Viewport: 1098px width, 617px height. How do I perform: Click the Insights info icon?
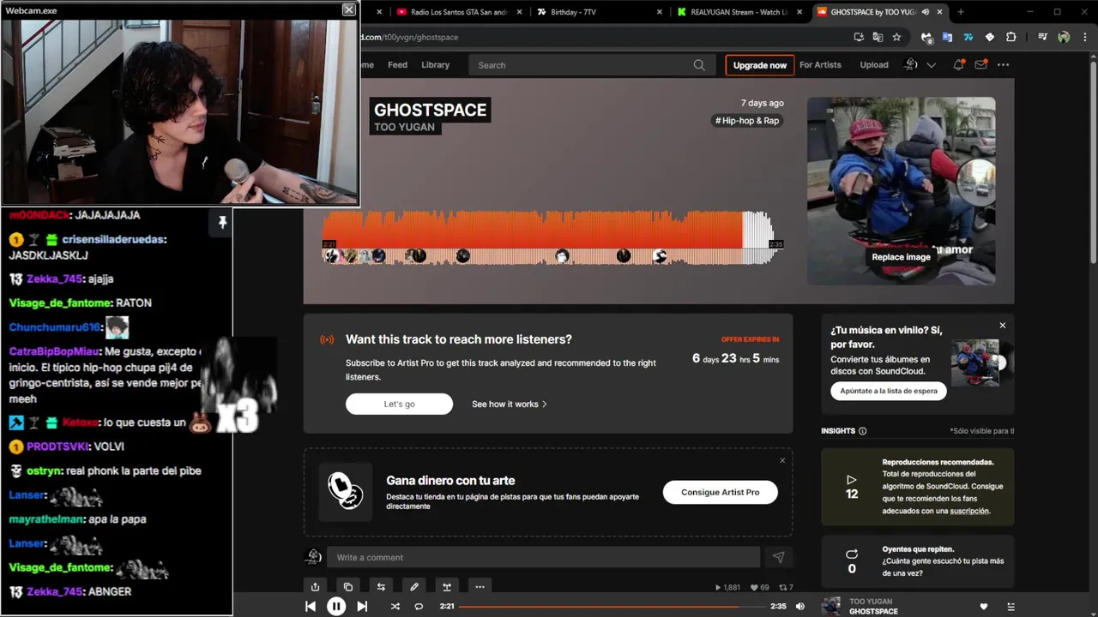tap(863, 431)
